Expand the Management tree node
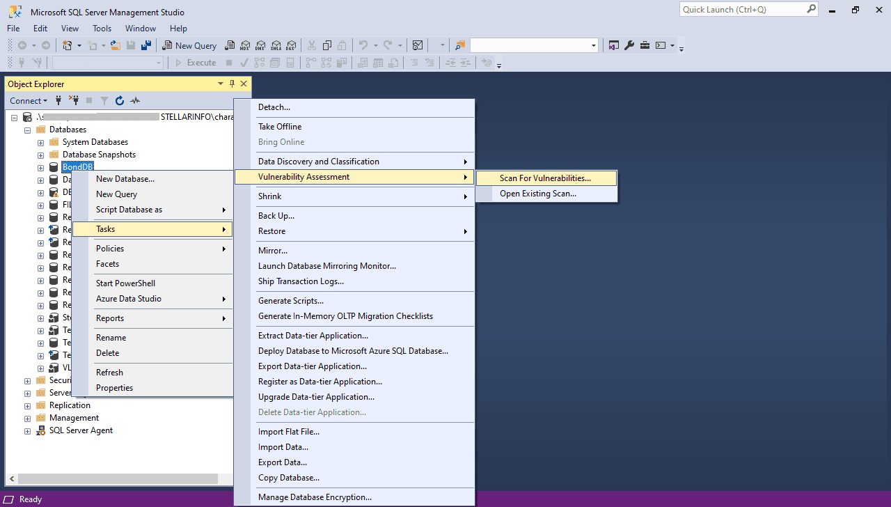 click(28, 418)
